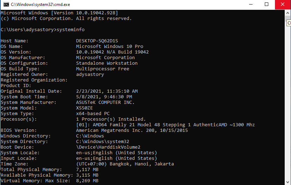The image size is (291, 185).
Task: Click the host name DESKTOP-SQ62D15
Action: point(97,41)
